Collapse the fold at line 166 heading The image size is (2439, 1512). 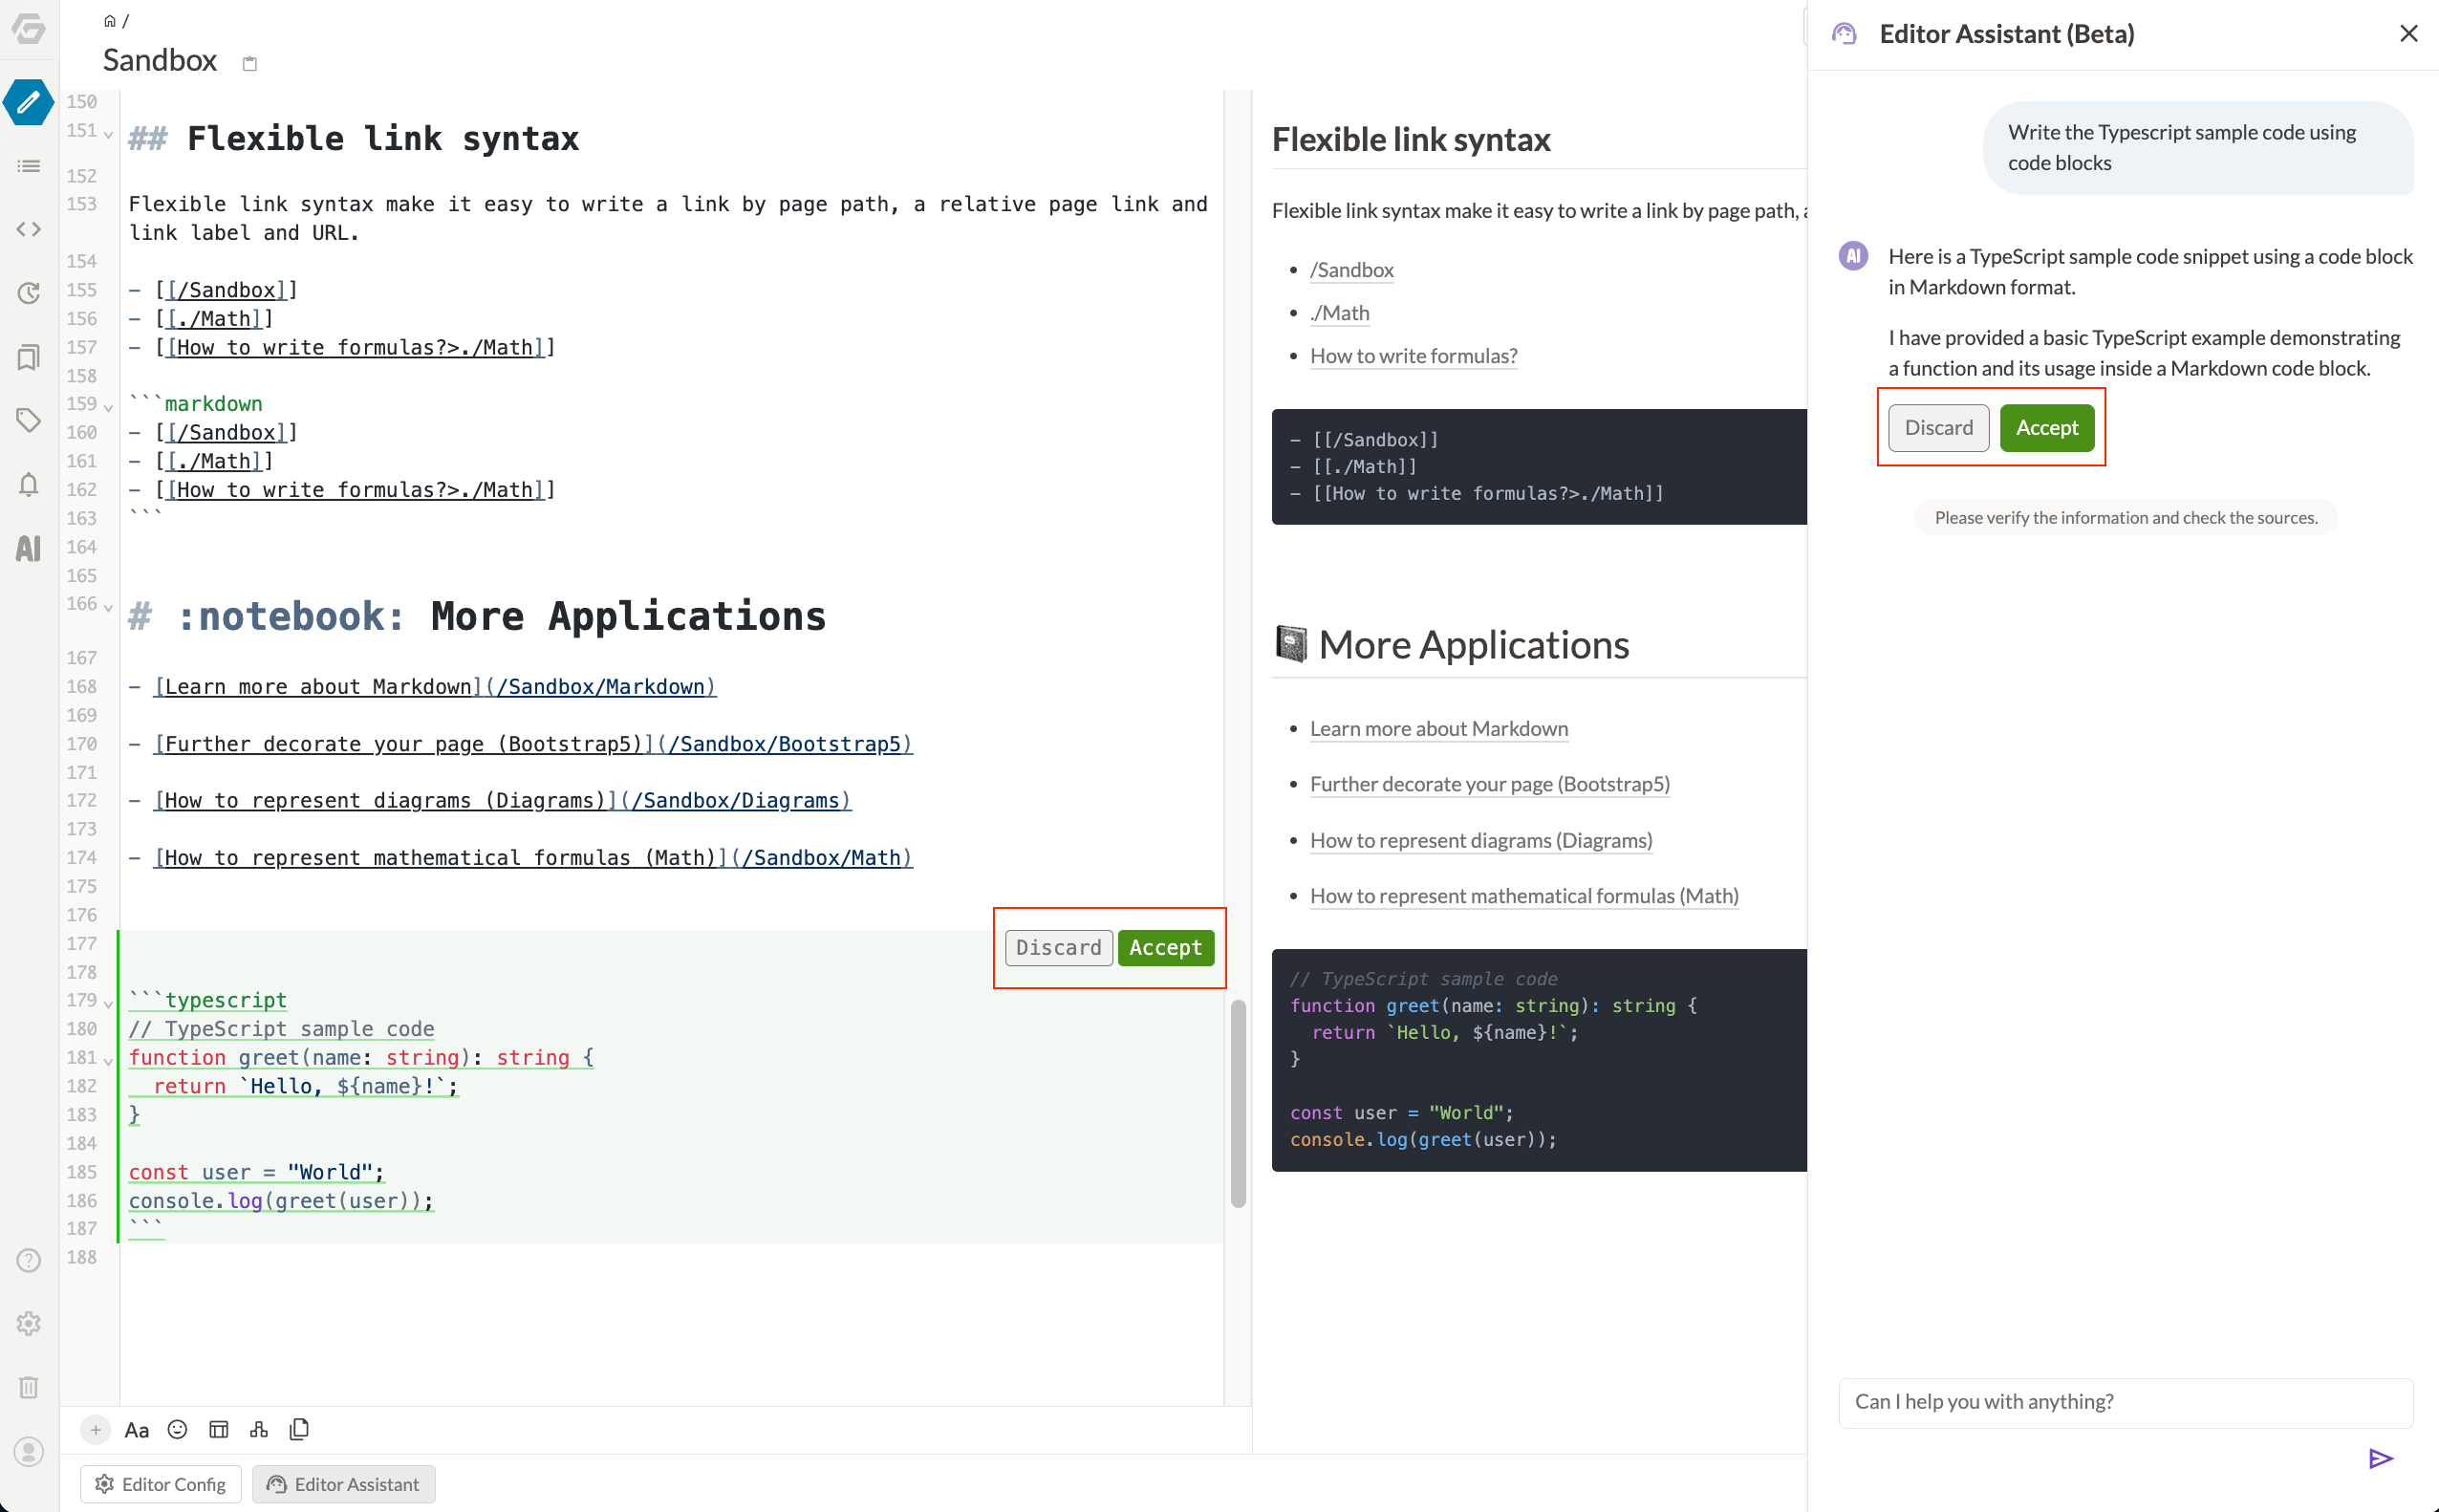click(108, 607)
